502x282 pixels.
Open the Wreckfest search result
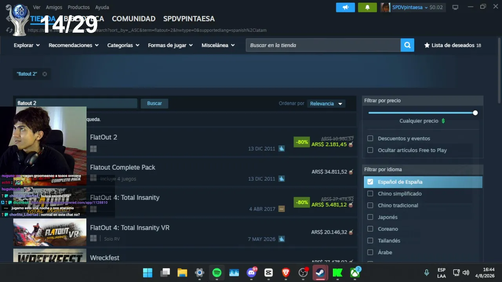point(185,255)
